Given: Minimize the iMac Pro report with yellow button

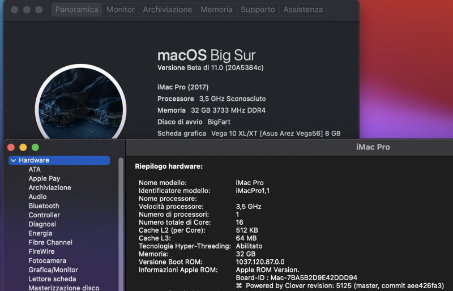Looking at the screenshot, I should point(23,147).
